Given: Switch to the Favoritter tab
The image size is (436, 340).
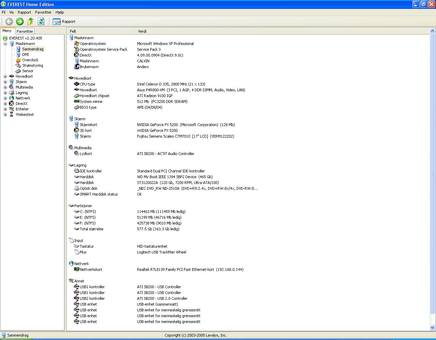Looking at the screenshot, I should click(25, 31).
